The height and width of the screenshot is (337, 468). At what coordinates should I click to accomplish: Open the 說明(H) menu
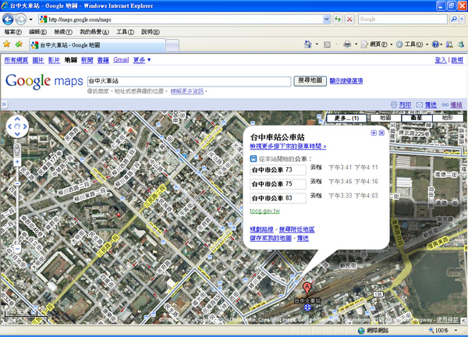click(150, 32)
